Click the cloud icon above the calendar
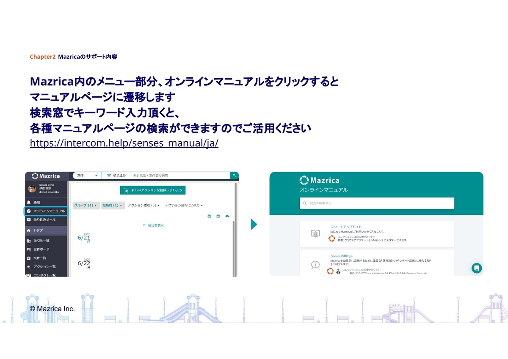Screen dimensions: 508x359 227,216
